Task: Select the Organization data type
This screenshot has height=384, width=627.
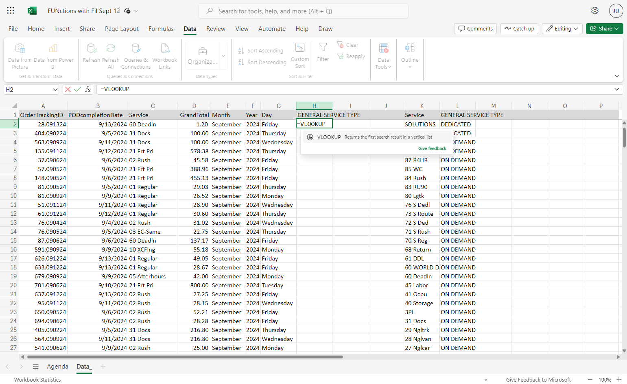Action: pyautogui.click(x=202, y=56)
